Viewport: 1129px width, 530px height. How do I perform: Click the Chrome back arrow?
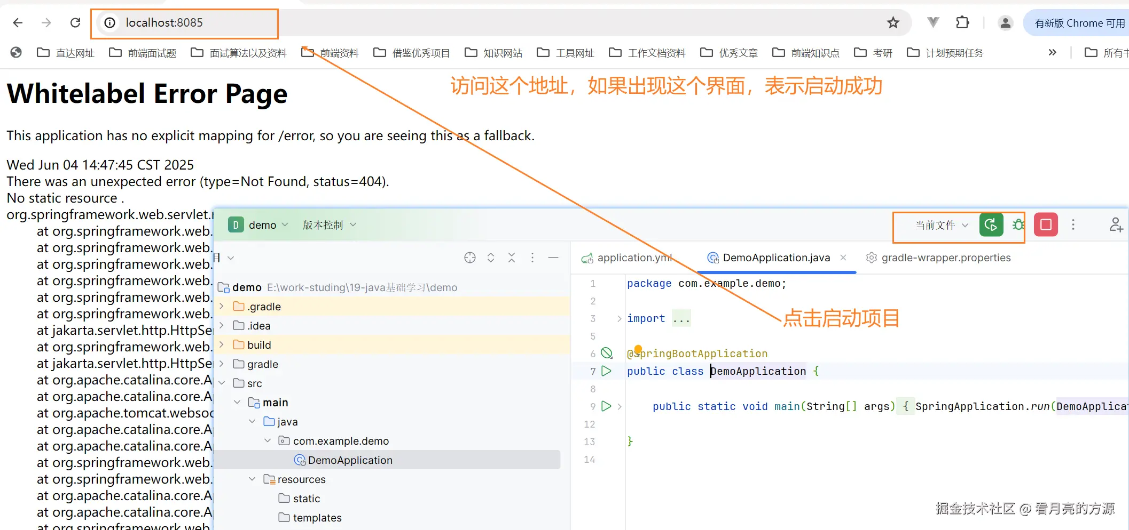18,22
